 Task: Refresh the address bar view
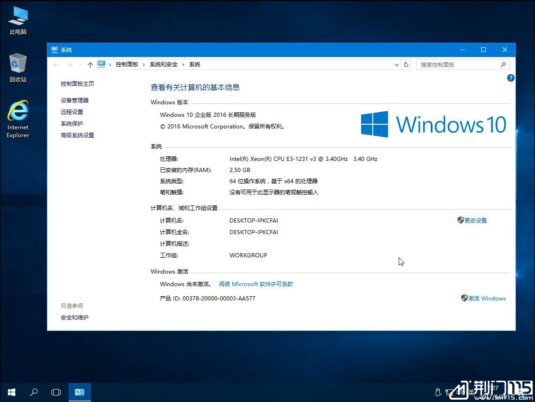click(406, 64)
